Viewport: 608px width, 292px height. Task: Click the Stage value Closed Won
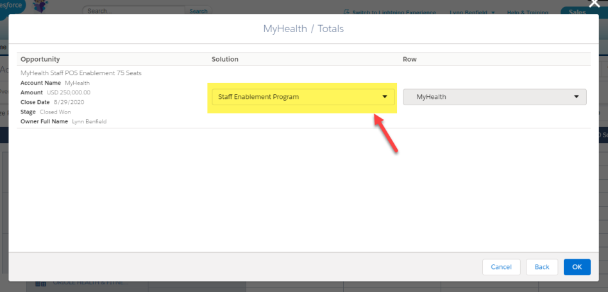[x=55, y=112]
